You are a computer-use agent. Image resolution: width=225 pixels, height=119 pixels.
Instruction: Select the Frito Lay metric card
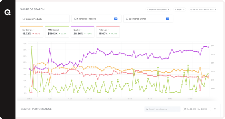pos(108,32)
